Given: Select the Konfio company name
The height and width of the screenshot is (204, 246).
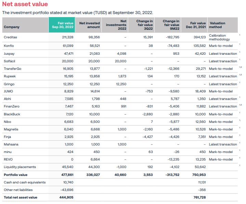Looking at the screenshot, I should click(9, 46).
